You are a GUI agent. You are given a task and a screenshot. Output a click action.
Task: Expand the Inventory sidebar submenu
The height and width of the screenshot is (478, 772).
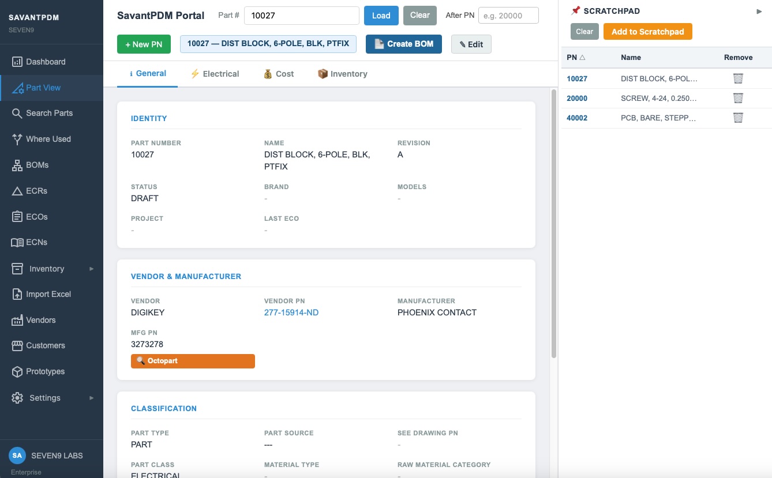(91, 269)
